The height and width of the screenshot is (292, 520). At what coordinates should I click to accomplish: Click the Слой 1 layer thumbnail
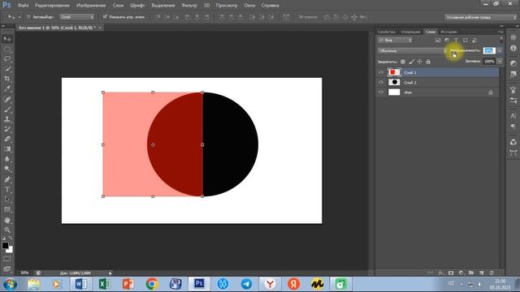(x=394, y=72)
